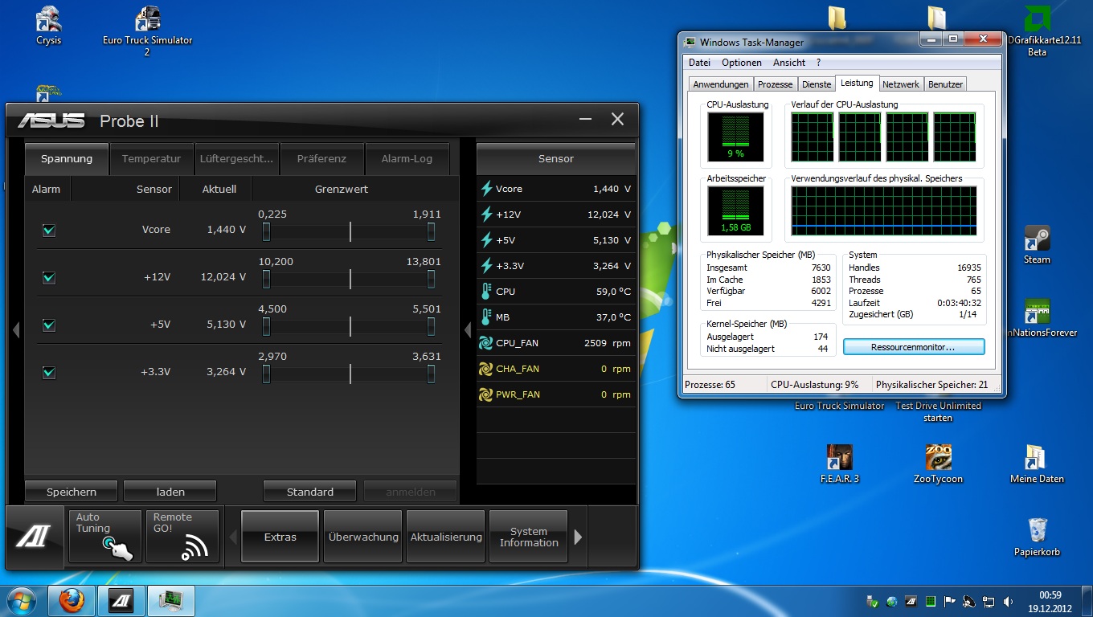The height and width of the screenshot is (617, 1093).
Task: Click Vcore lower threshold slider handle
Action: pos(266,232)
